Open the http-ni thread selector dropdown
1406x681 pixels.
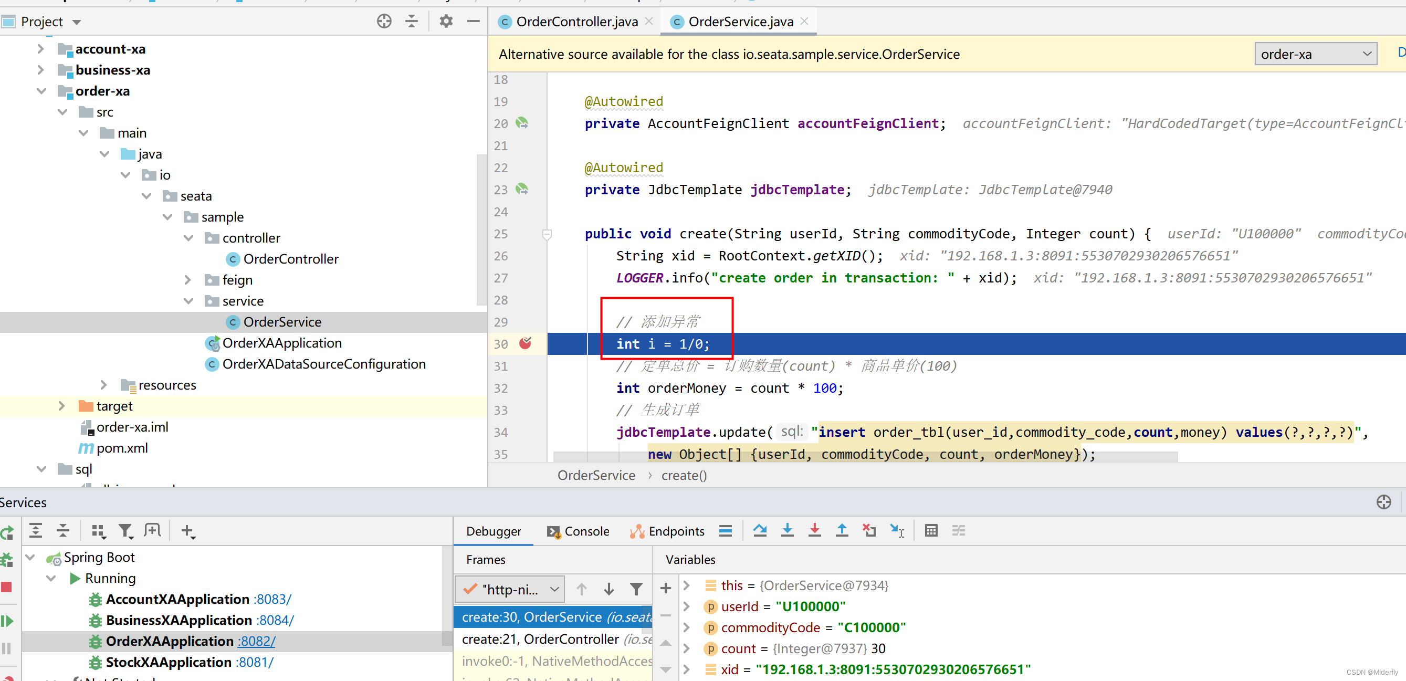coord(510,589)
